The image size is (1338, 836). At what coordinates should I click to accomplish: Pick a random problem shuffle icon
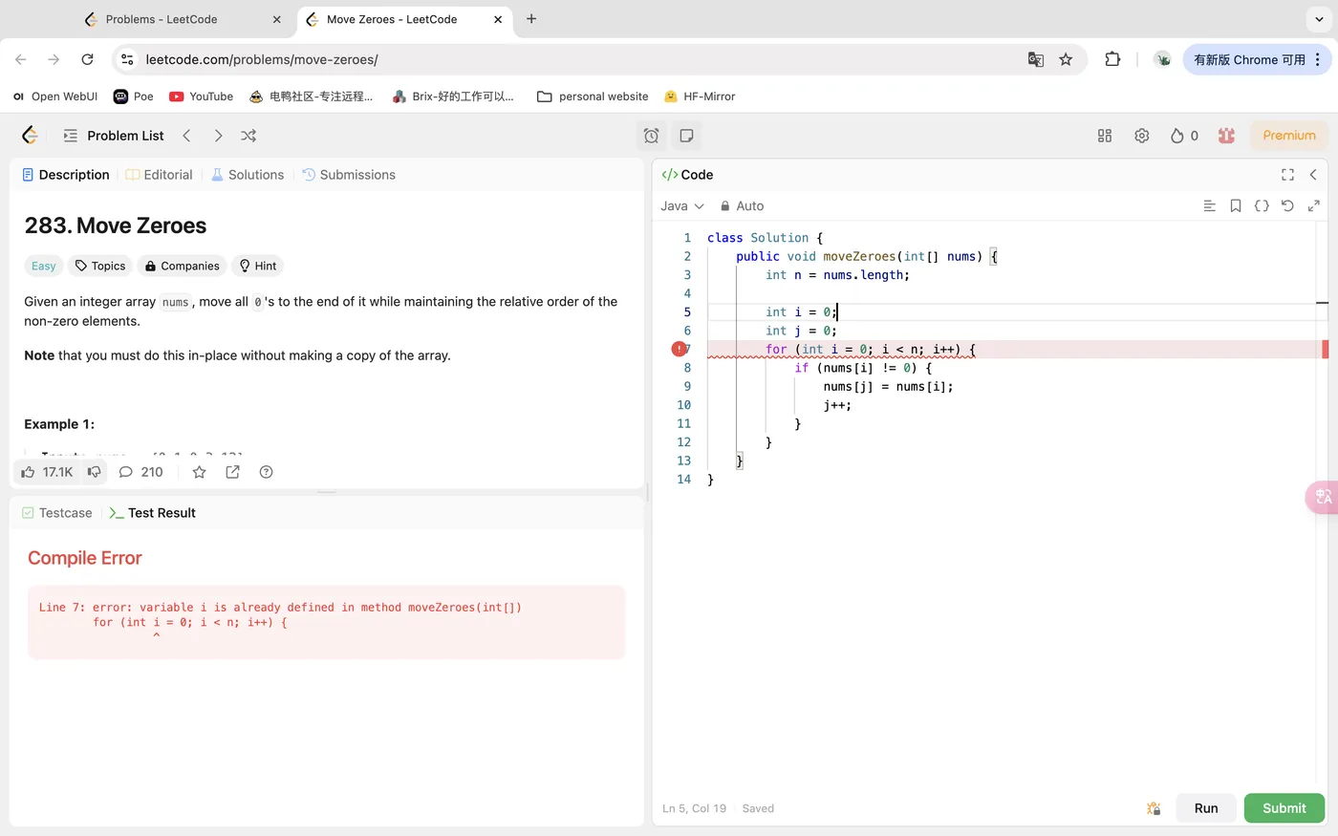click(x=248, y=136)
